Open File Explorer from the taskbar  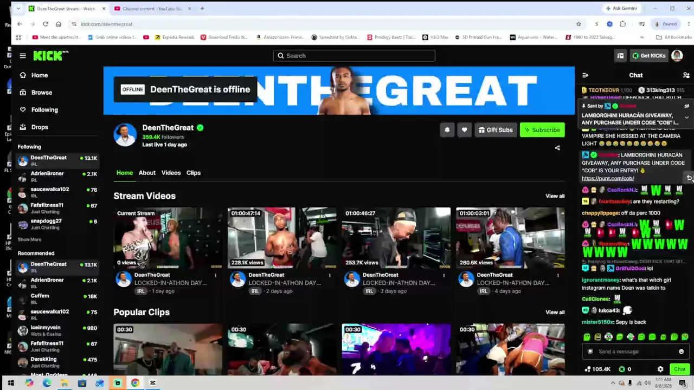[x=64, y=383]
